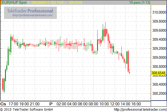Click the Cs day label on the time axis
Viewport: 167px width, 112px height.
(x=3, y=104)
